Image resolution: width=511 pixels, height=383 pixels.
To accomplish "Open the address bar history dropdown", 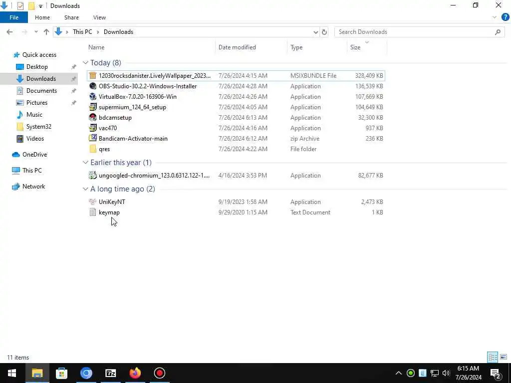I will 315,32.
